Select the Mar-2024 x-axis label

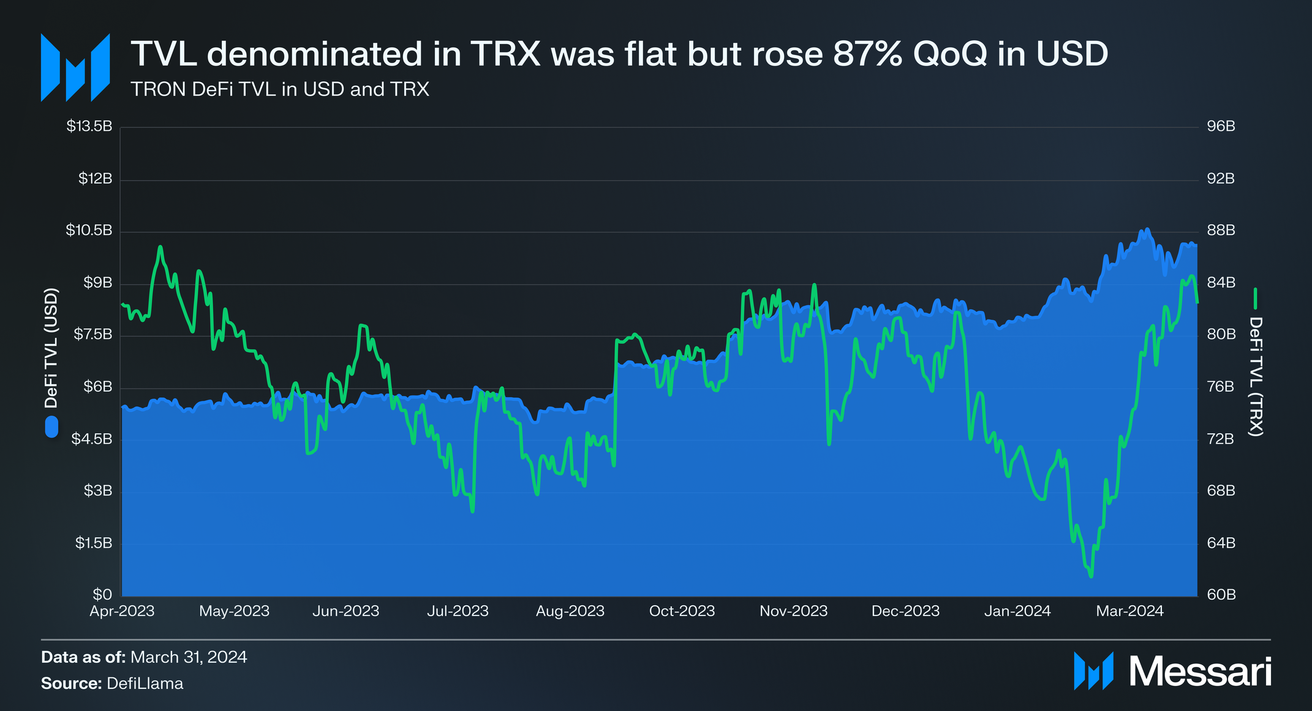point(1129,611)
